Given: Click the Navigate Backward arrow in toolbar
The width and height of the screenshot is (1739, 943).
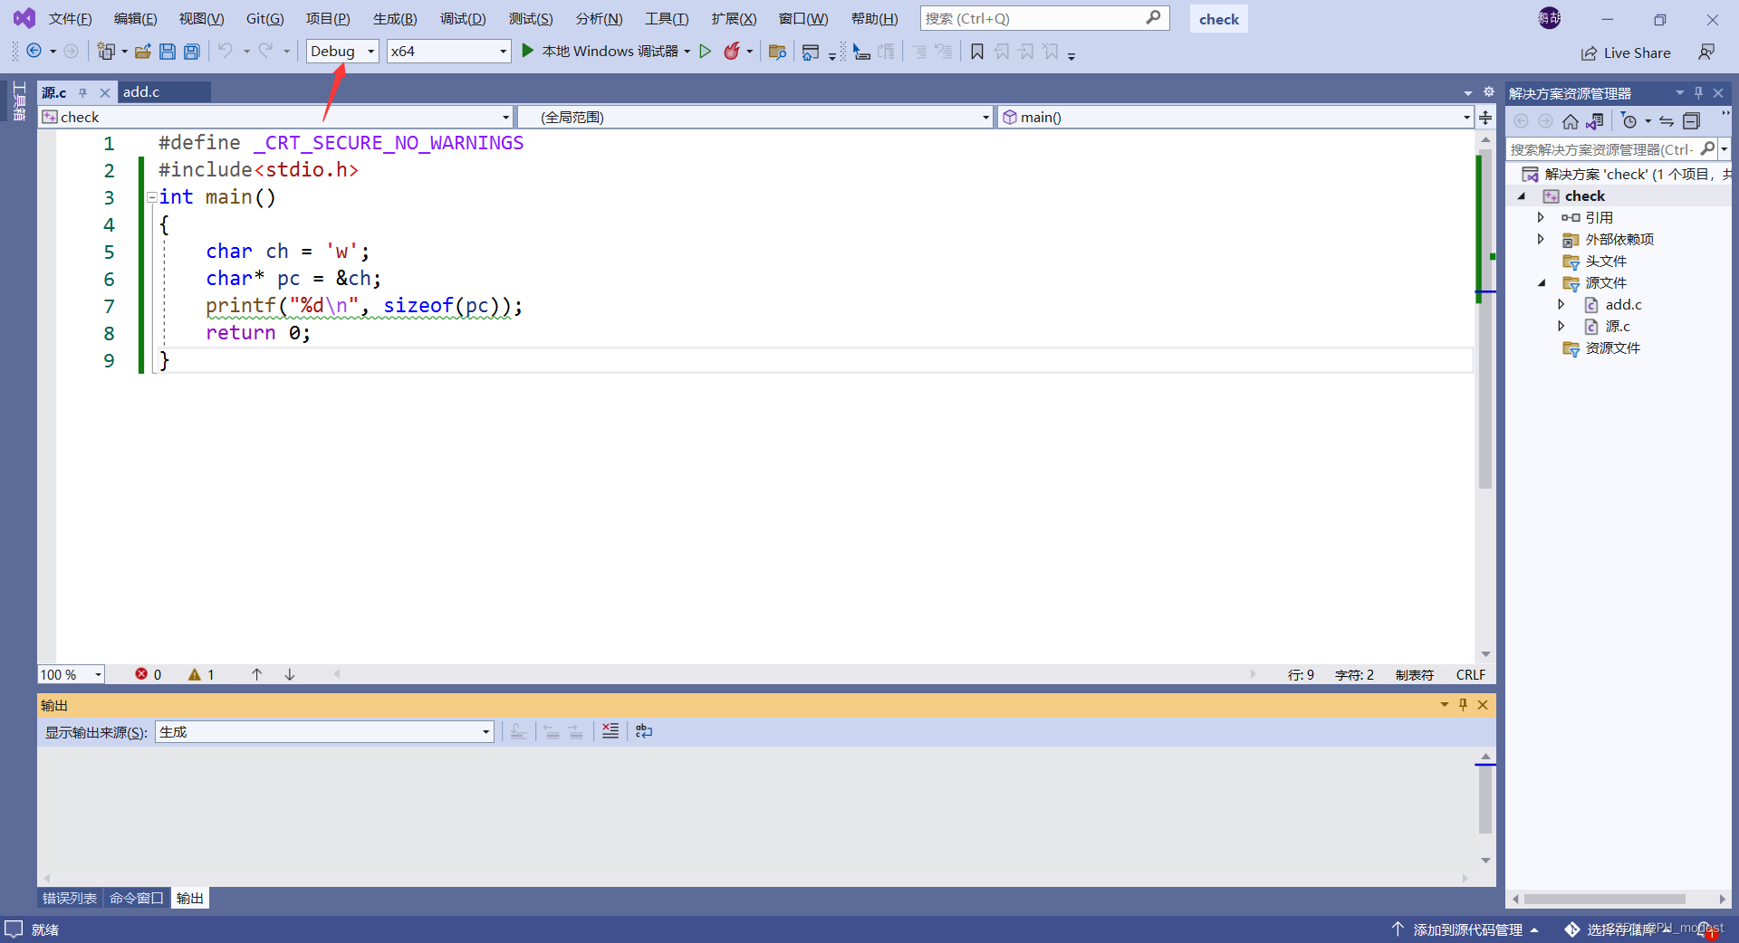Looking at the screenshot, I should click(34, 52).
